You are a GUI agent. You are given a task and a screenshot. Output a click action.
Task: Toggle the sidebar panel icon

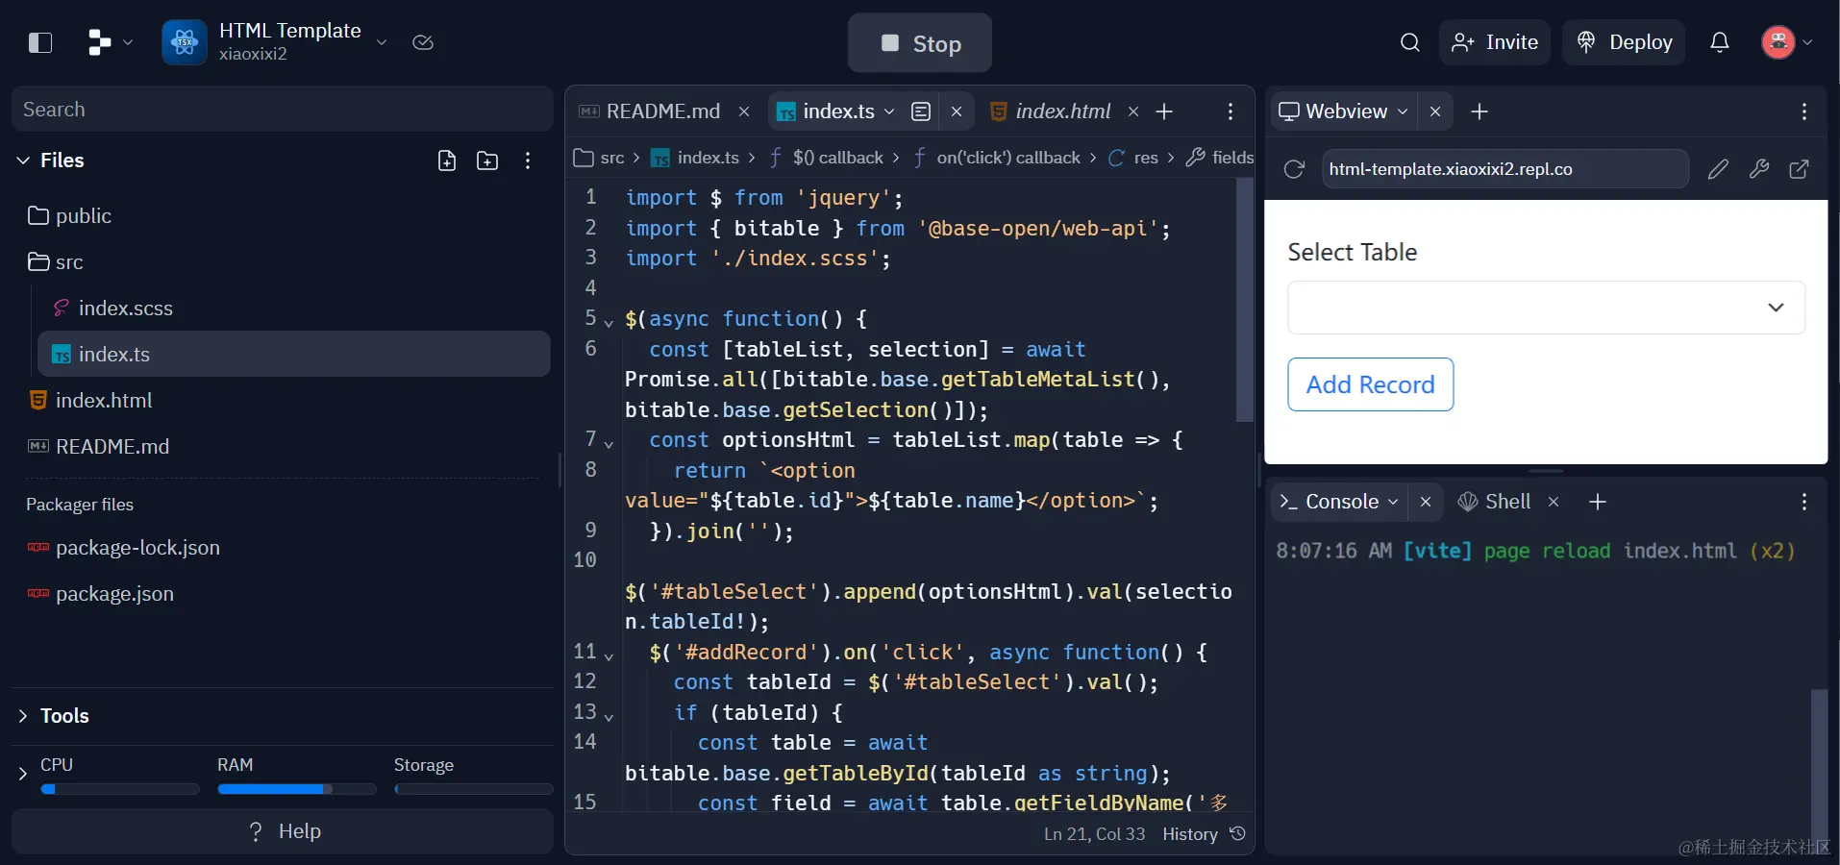(x=40, y=42)
